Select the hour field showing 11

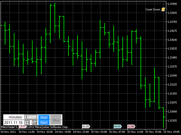27,123
